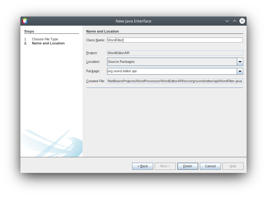Select the Source Packages combo box

(172, 62)
